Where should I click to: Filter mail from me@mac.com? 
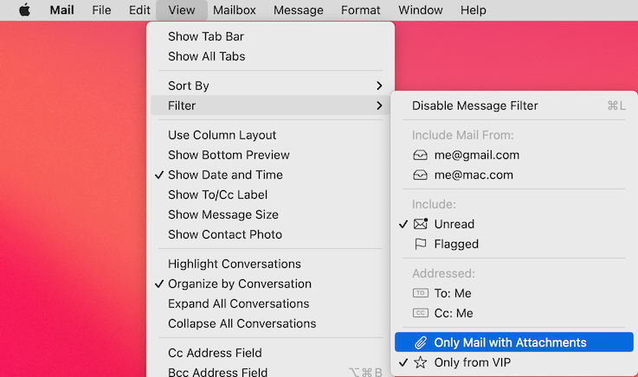click(x=514, y=175)
